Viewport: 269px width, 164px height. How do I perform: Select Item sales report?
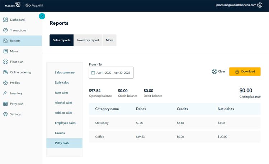click(61, 93)
